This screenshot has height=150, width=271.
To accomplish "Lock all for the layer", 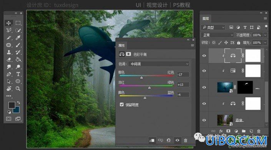I will click(238, 42).
